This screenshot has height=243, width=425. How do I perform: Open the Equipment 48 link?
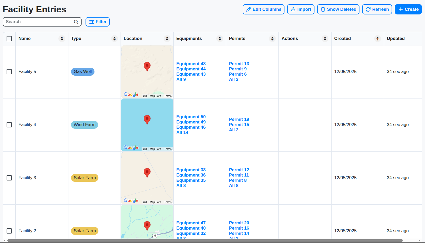pyautogui.click(x=191, y=64)
